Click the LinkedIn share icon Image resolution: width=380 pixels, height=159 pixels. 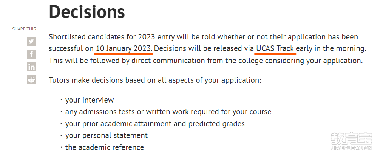tap(31, 67)
